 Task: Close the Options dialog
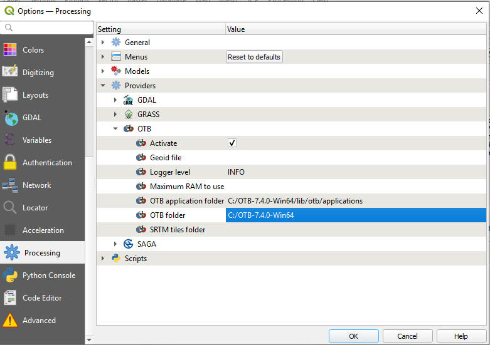coord(479,11)
